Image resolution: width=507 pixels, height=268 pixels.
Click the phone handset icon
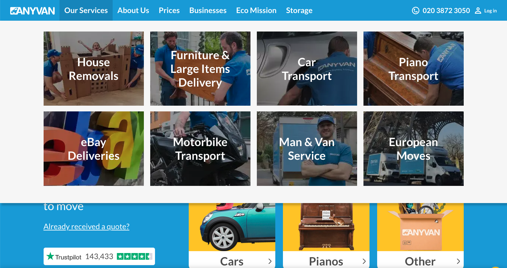pyautogui.click(x=415, y=11)
